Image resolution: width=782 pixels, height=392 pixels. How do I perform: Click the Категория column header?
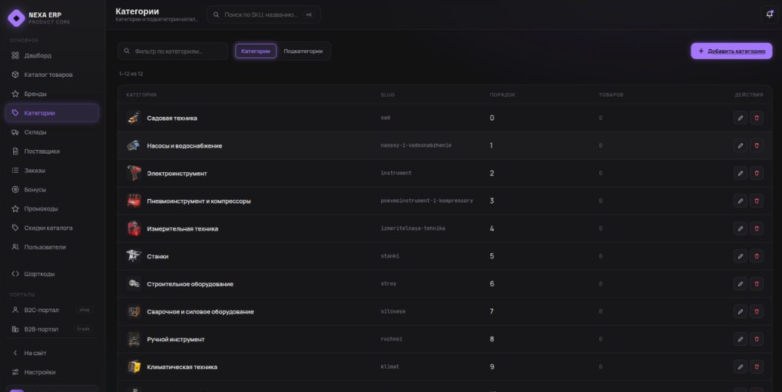coord(141,95)
